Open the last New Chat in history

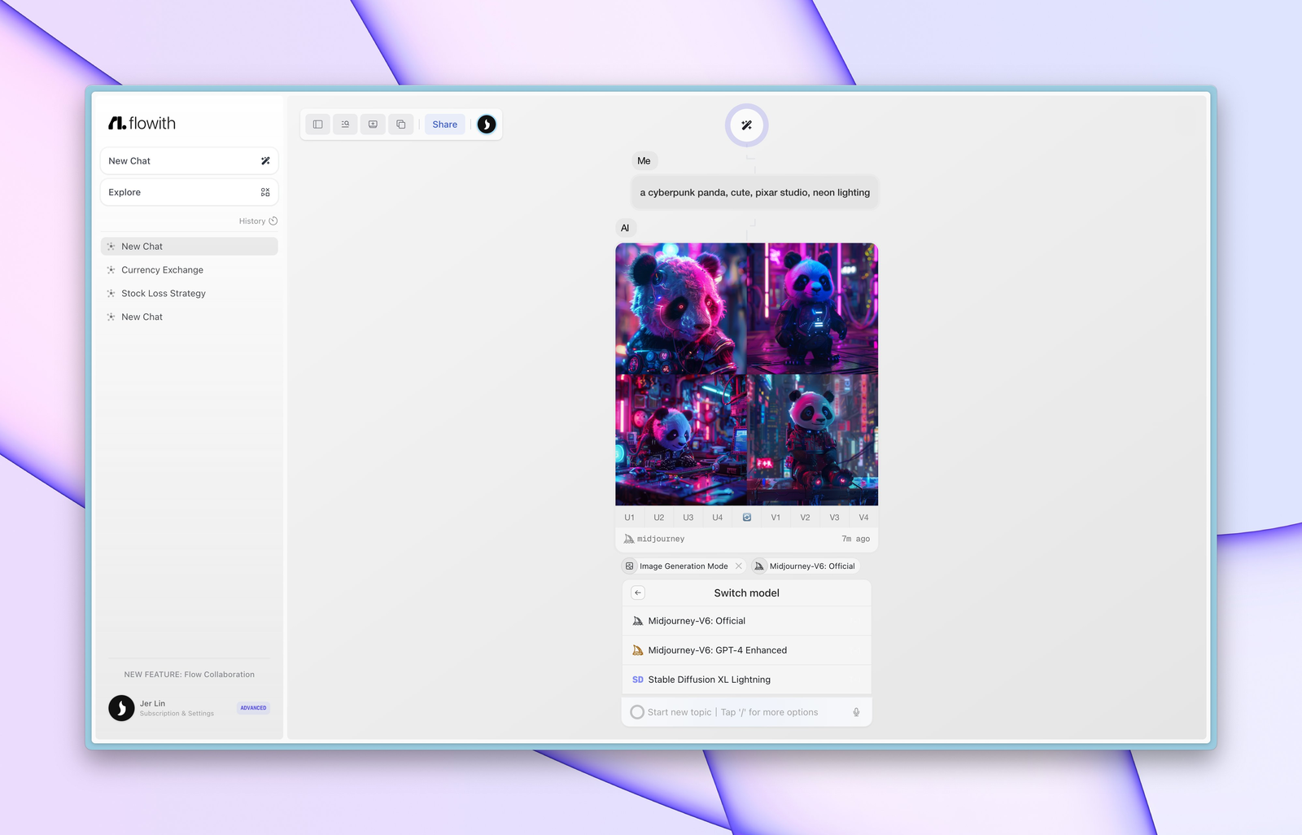click(x=189, y=317)
